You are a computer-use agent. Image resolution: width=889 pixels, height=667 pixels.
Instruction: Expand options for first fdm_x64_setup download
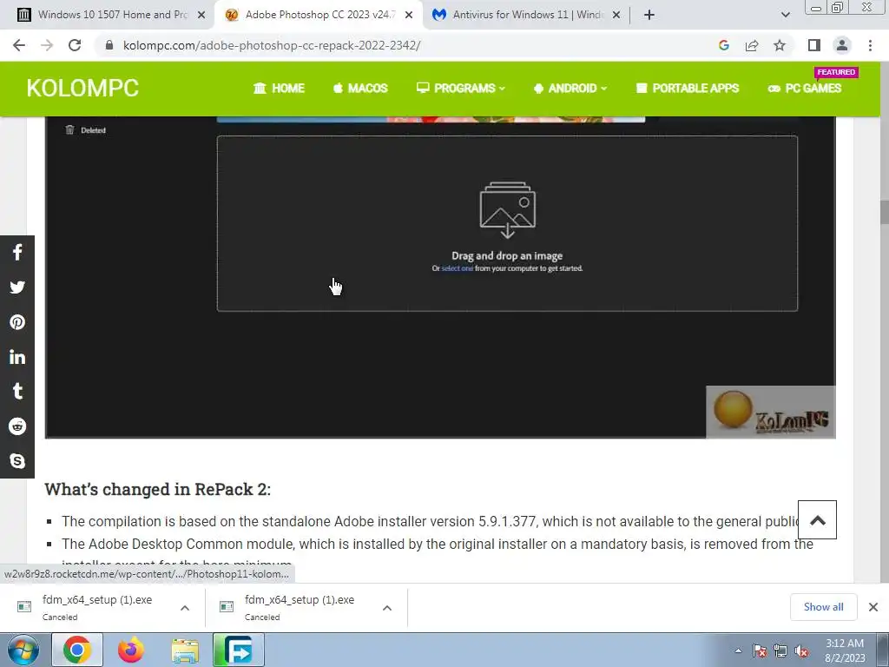coord(185,608)
